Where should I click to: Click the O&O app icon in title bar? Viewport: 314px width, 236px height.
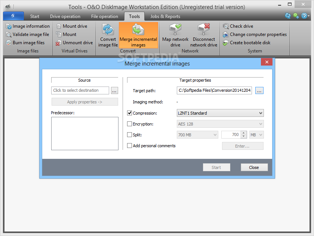(8, 7)
